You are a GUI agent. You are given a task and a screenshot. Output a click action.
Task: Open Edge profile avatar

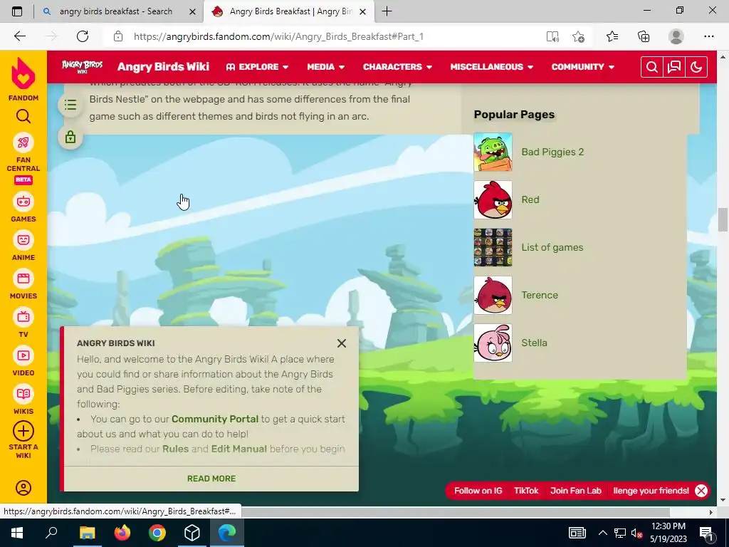pos(676,36)
